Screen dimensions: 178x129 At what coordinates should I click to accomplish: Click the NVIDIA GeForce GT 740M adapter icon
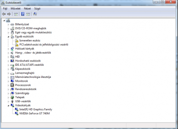[x=17, y=114]
